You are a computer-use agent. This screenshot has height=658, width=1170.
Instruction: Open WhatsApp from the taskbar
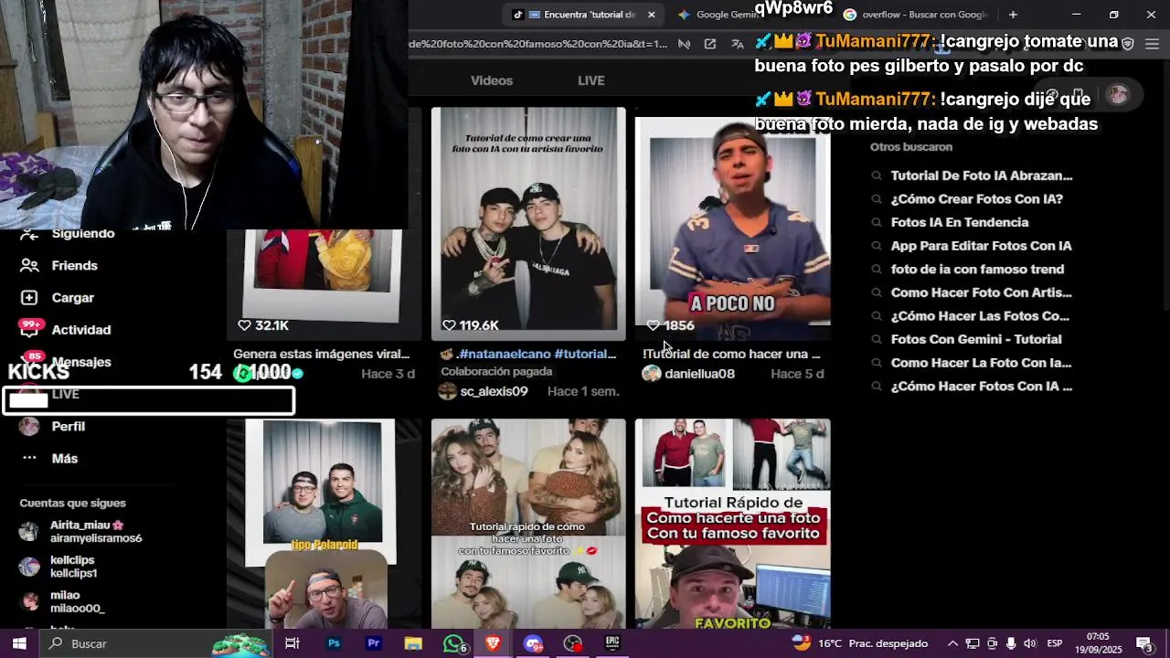pyautogui.click(x=453, y=643)
